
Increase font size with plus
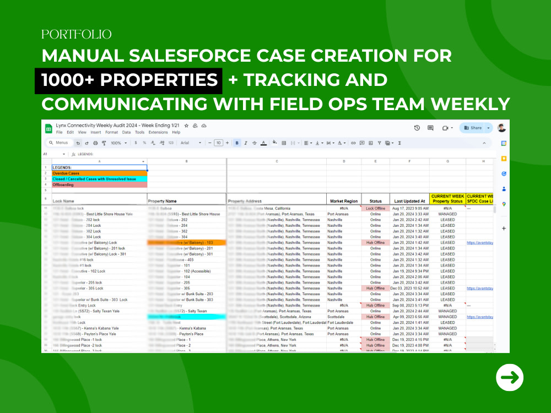[x=228, y=143]
